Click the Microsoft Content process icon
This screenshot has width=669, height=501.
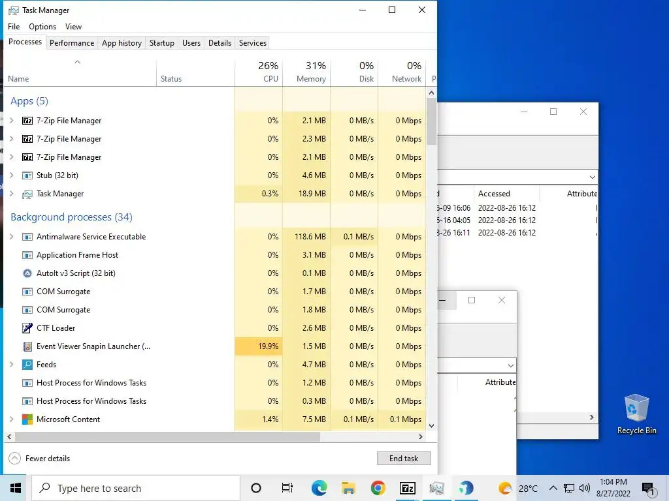pos(27,419)
